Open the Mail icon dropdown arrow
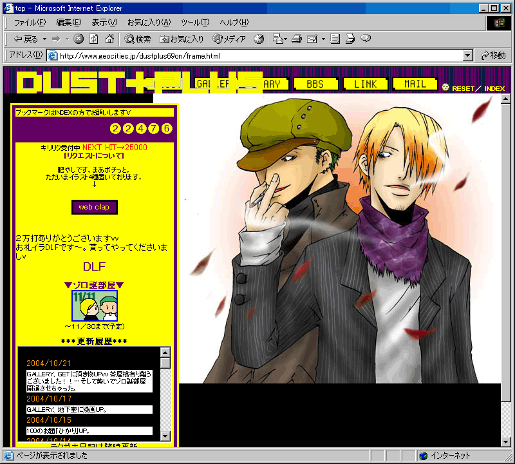Image resolution: width=515 pixels, height=464 pixels. tap(285, 39)
